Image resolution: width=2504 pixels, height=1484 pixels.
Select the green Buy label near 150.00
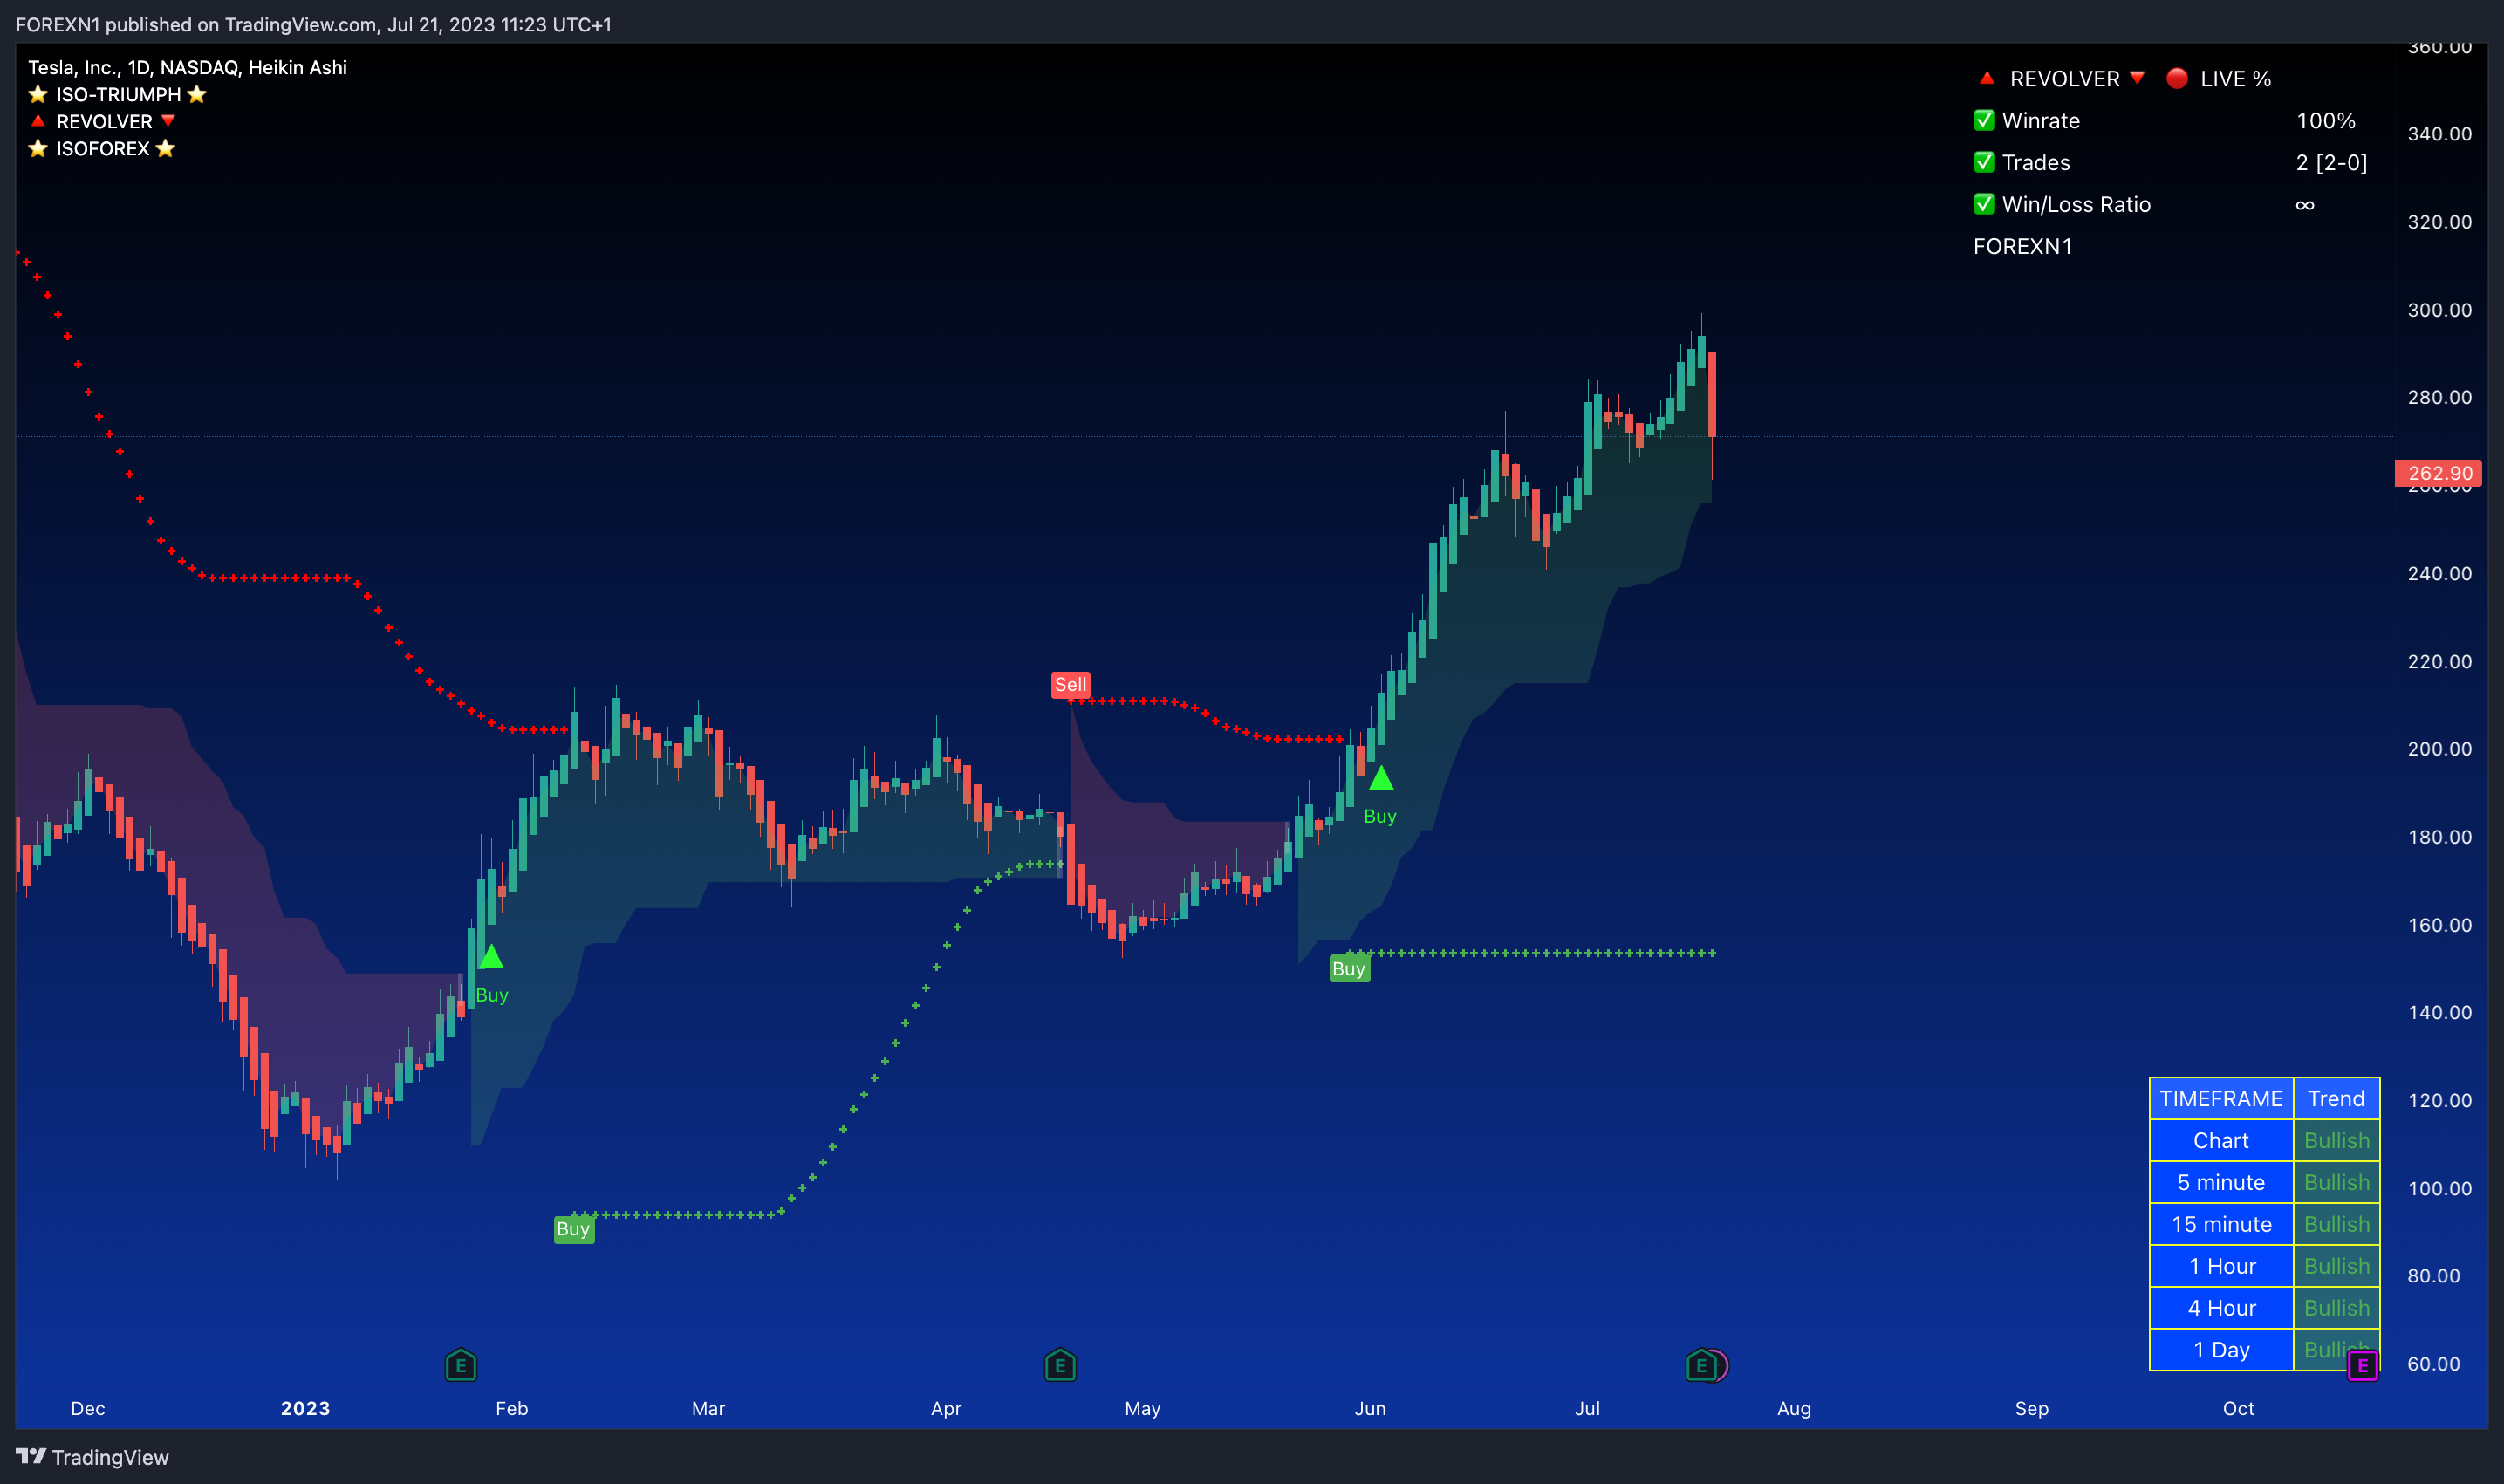pos(1348,969)
